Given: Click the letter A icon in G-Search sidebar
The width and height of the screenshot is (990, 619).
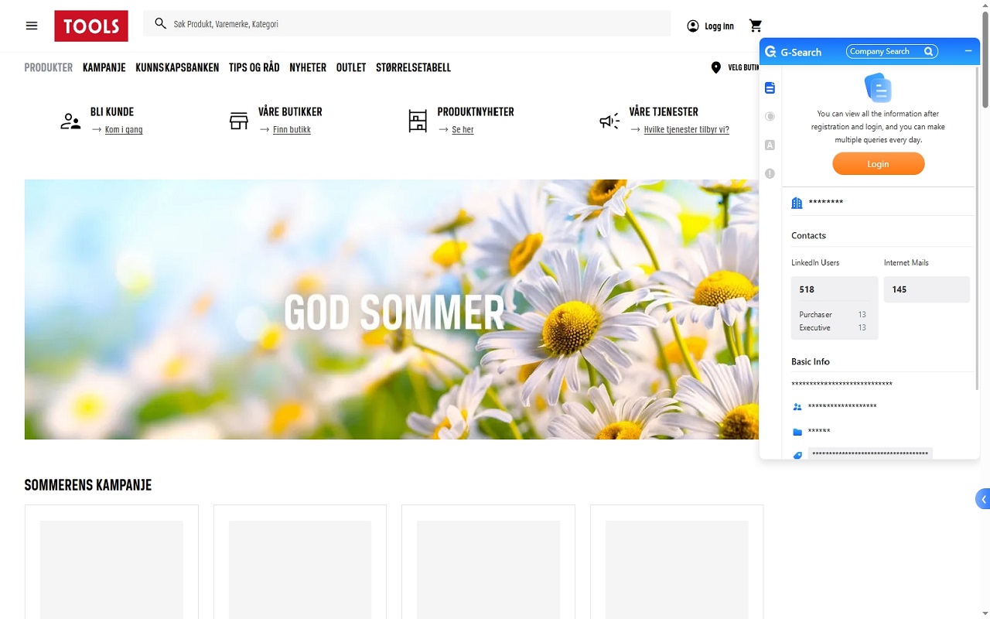Looking at the screenshot, I should point(770,145).
